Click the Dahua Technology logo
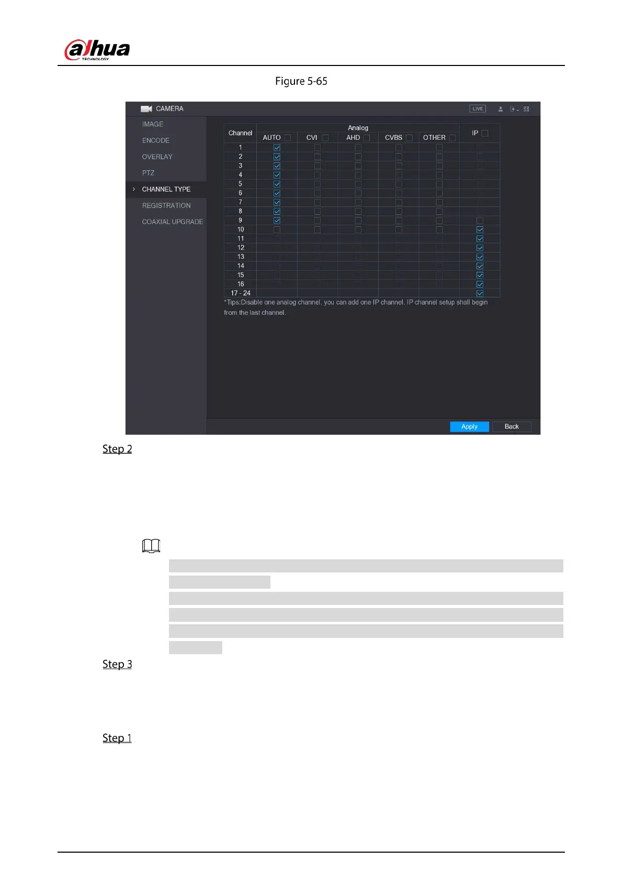The image size is (623, 882). [x=97, y=50]
